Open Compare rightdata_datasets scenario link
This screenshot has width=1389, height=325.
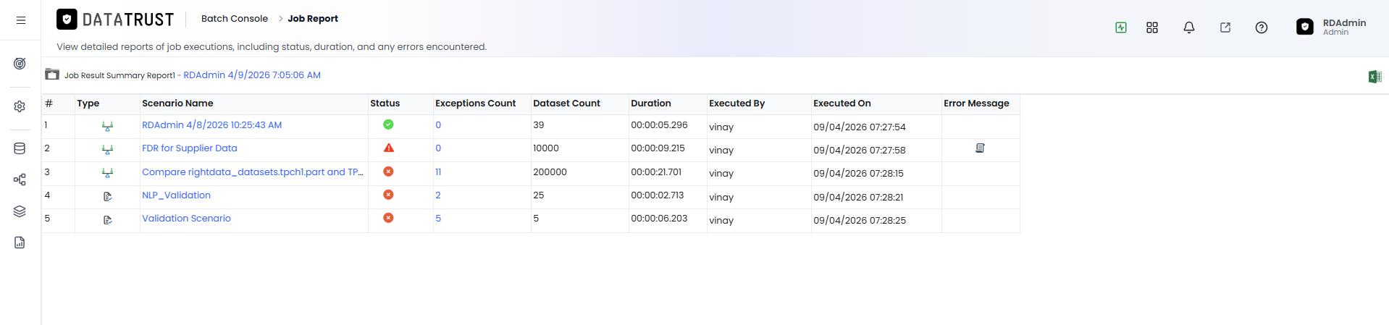[x=253, y=172]
